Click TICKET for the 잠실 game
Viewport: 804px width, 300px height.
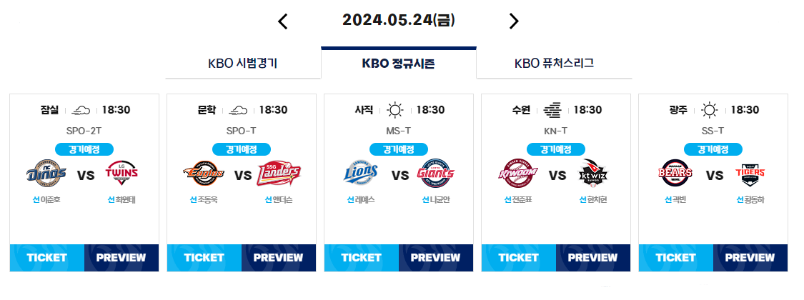(x=47, y=257)
